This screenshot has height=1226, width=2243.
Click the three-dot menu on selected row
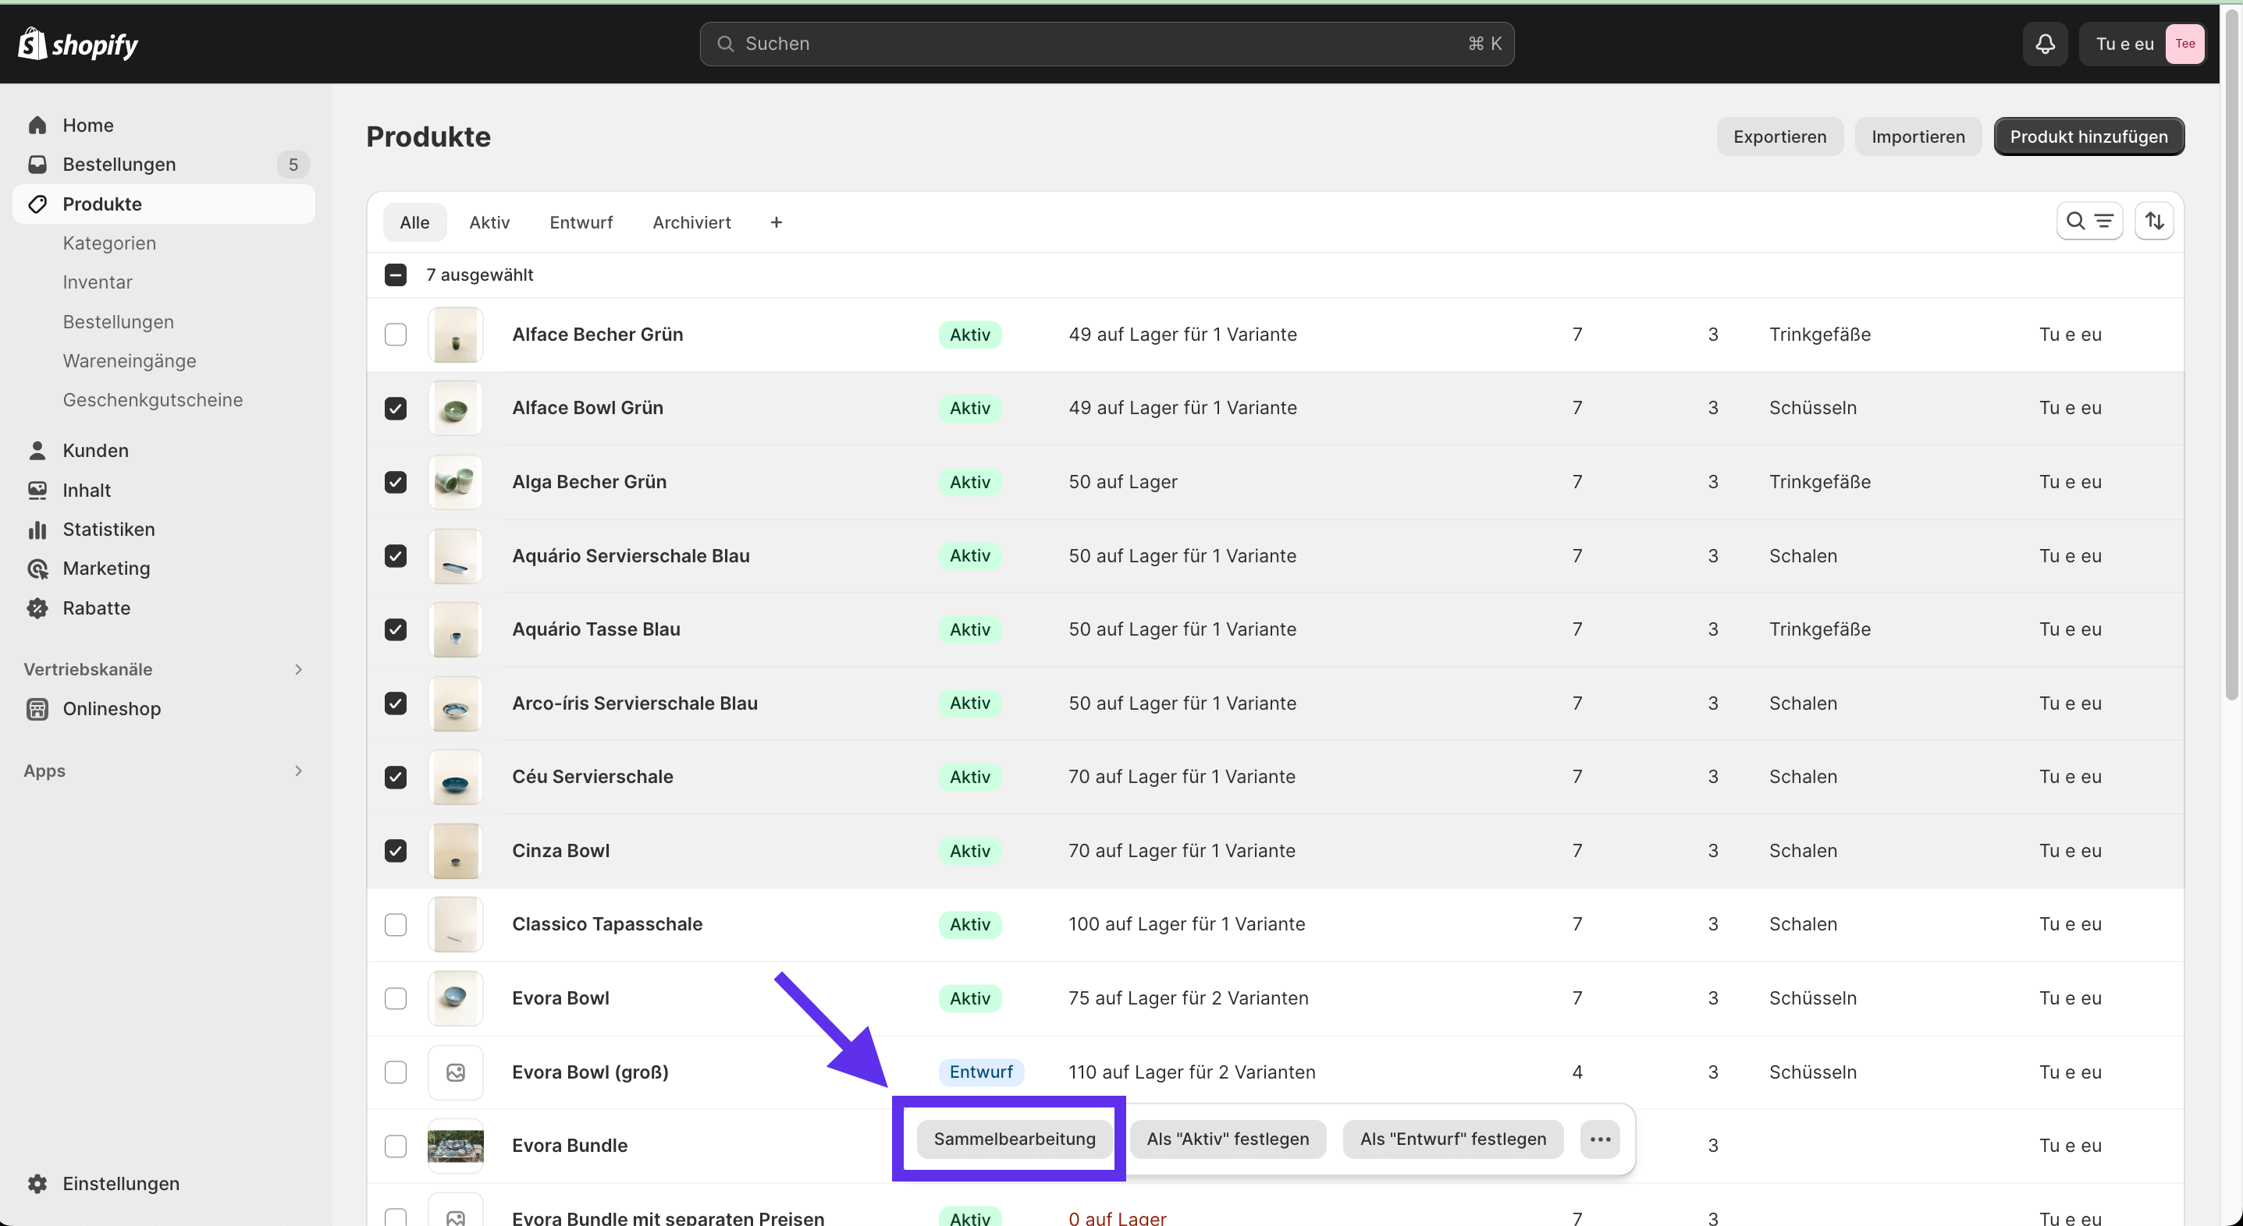(x=1600, y=1139)
